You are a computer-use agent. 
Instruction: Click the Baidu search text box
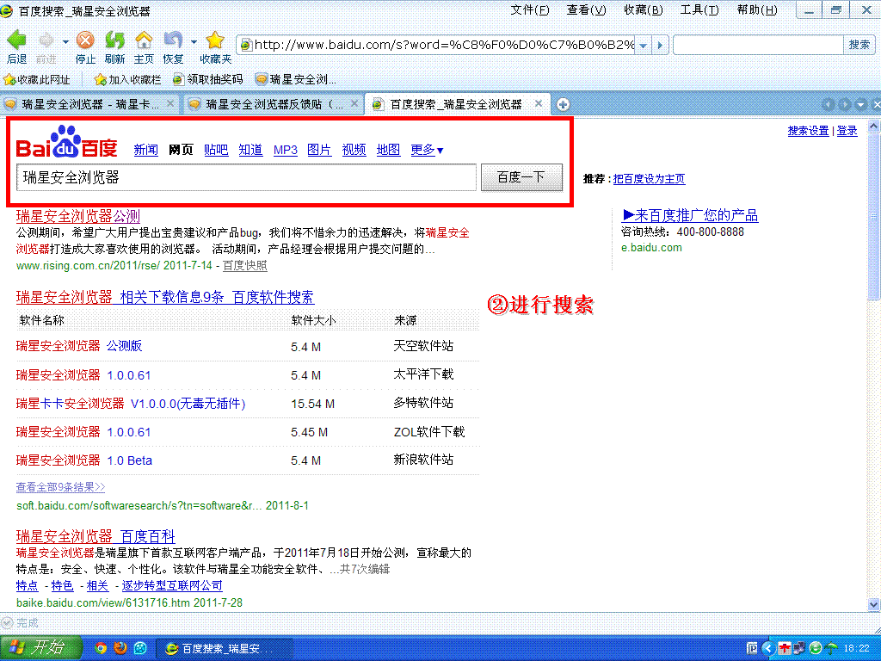pos(246,177)
